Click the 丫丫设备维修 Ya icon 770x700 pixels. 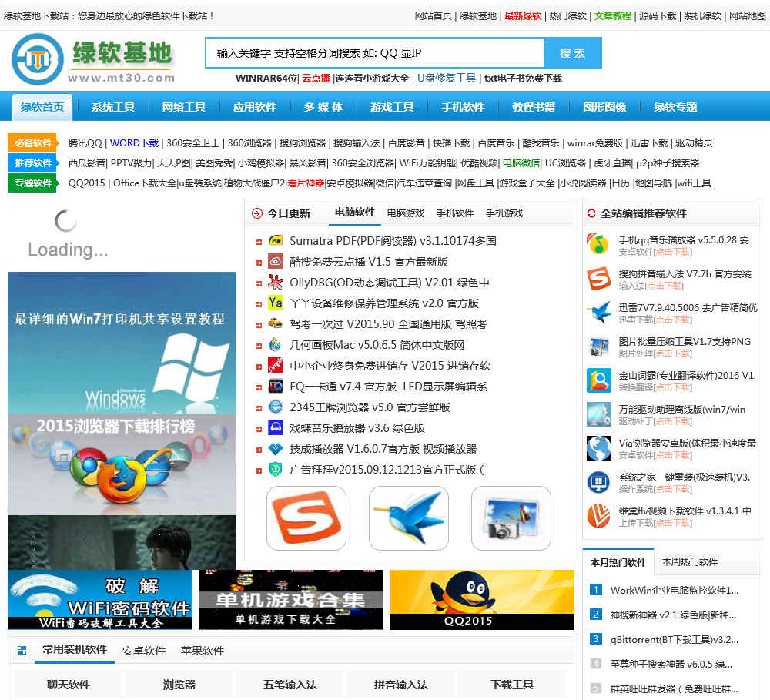[x=276, y=303]
